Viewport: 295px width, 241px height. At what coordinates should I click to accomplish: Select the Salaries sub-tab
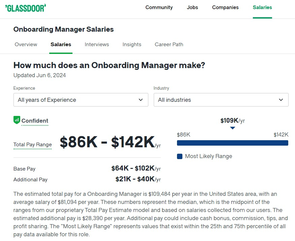[61, 44]
